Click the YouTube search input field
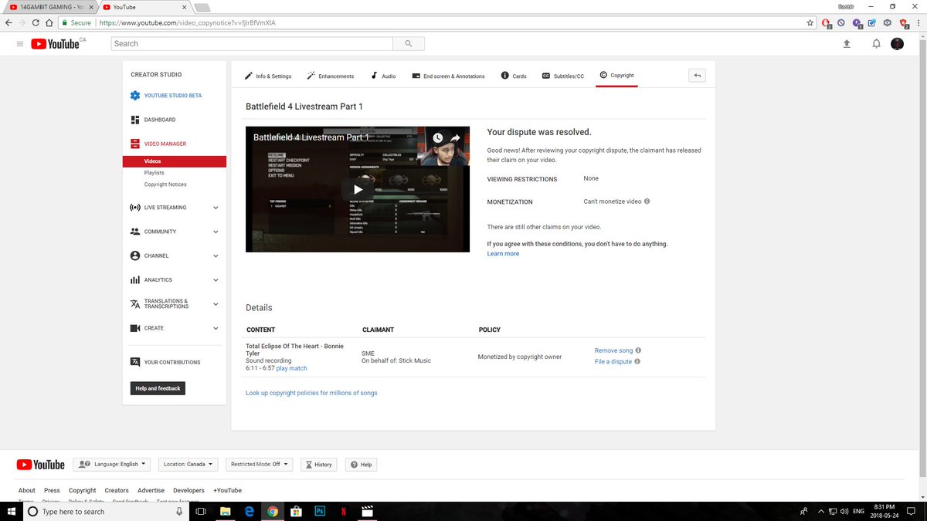 252,44
